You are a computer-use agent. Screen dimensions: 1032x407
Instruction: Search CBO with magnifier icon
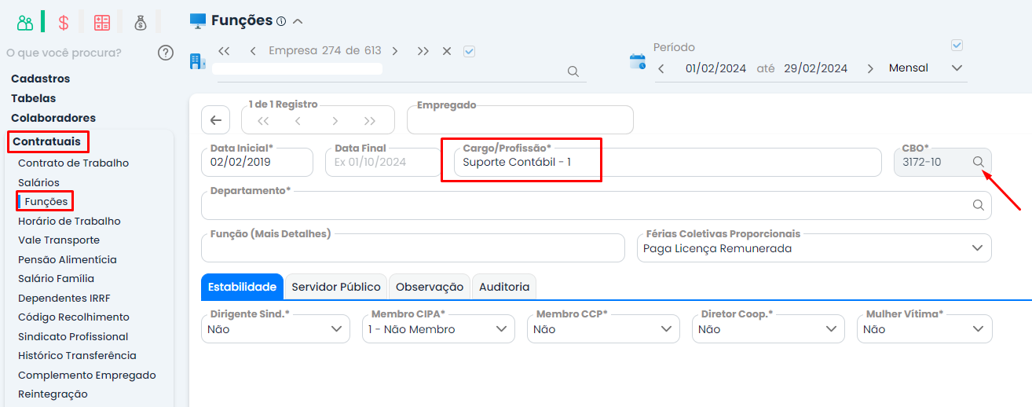979,162
